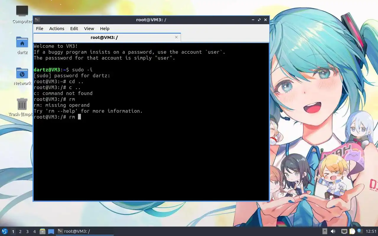Viewport: 378px width, 236px height.
Task: Open the File menu in the terminal
Action: click(x=40, y=29)
